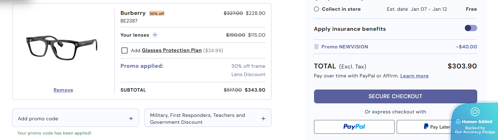Click Human Added accuracy pledge badge icon
Viewport: 498px width, 140px height.
(x=475, y=112)
